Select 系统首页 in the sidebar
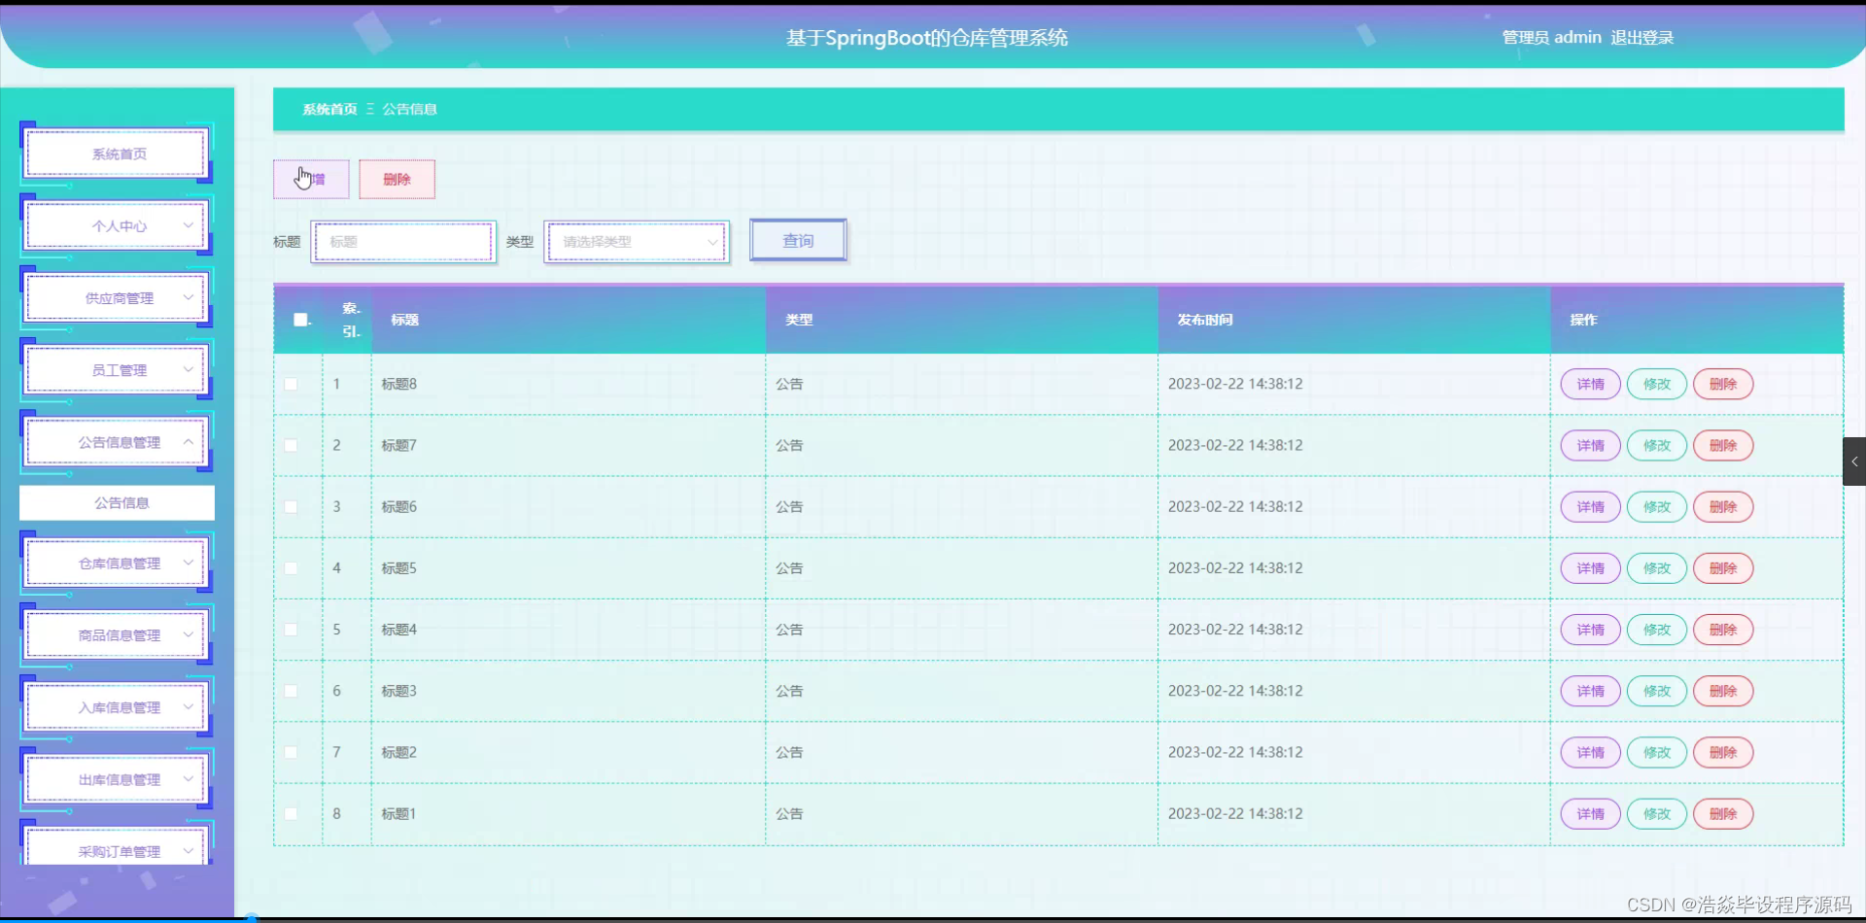 pos(116,153)
